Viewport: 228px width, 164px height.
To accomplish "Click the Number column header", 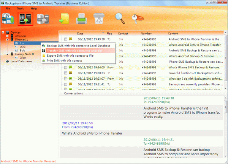I will click(146, 34).
